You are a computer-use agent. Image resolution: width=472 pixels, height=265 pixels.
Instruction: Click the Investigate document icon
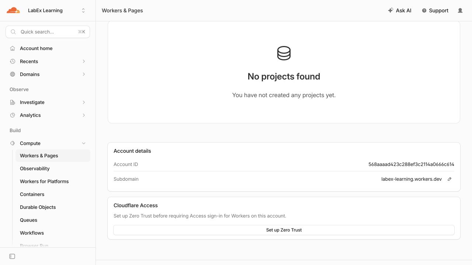(x=13, y=102)
